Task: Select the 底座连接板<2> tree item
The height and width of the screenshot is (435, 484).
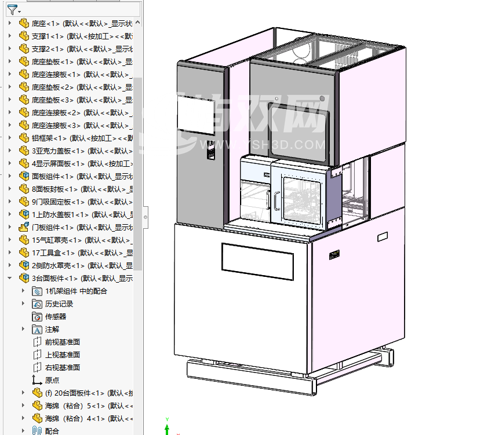Action: [x=82, y=112]
